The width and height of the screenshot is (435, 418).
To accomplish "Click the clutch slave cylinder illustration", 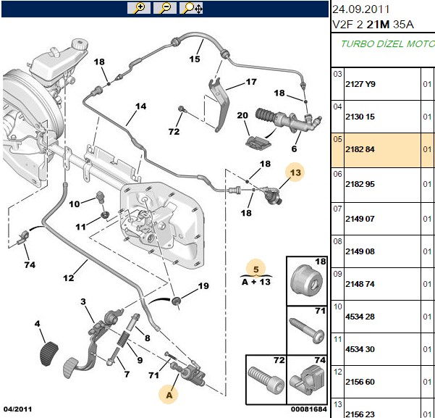I will click(x=289, y=120).
